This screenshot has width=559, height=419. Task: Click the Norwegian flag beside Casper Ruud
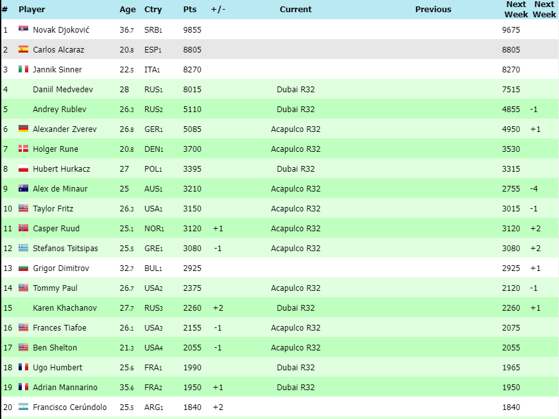[23, 228]
